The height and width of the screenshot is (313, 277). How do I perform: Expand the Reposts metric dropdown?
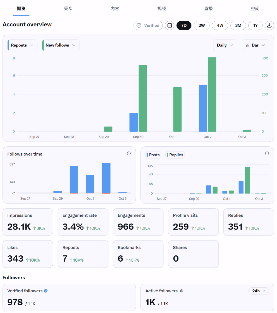tap(22, 45)
